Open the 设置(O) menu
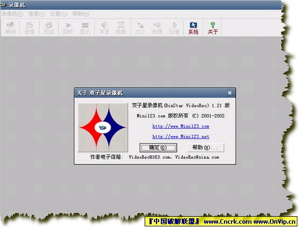The image size is (299, 228). (x=59, y=14)
